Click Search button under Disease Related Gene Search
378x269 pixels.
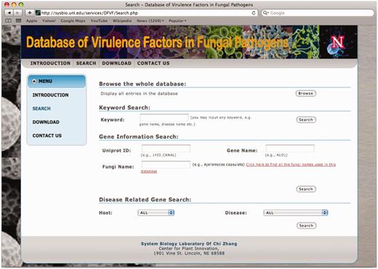click(x=307, y=225)
